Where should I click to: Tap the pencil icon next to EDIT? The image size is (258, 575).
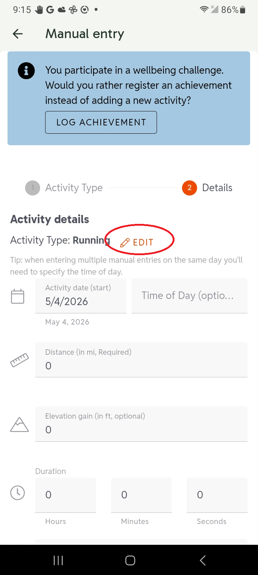[125, 243]
